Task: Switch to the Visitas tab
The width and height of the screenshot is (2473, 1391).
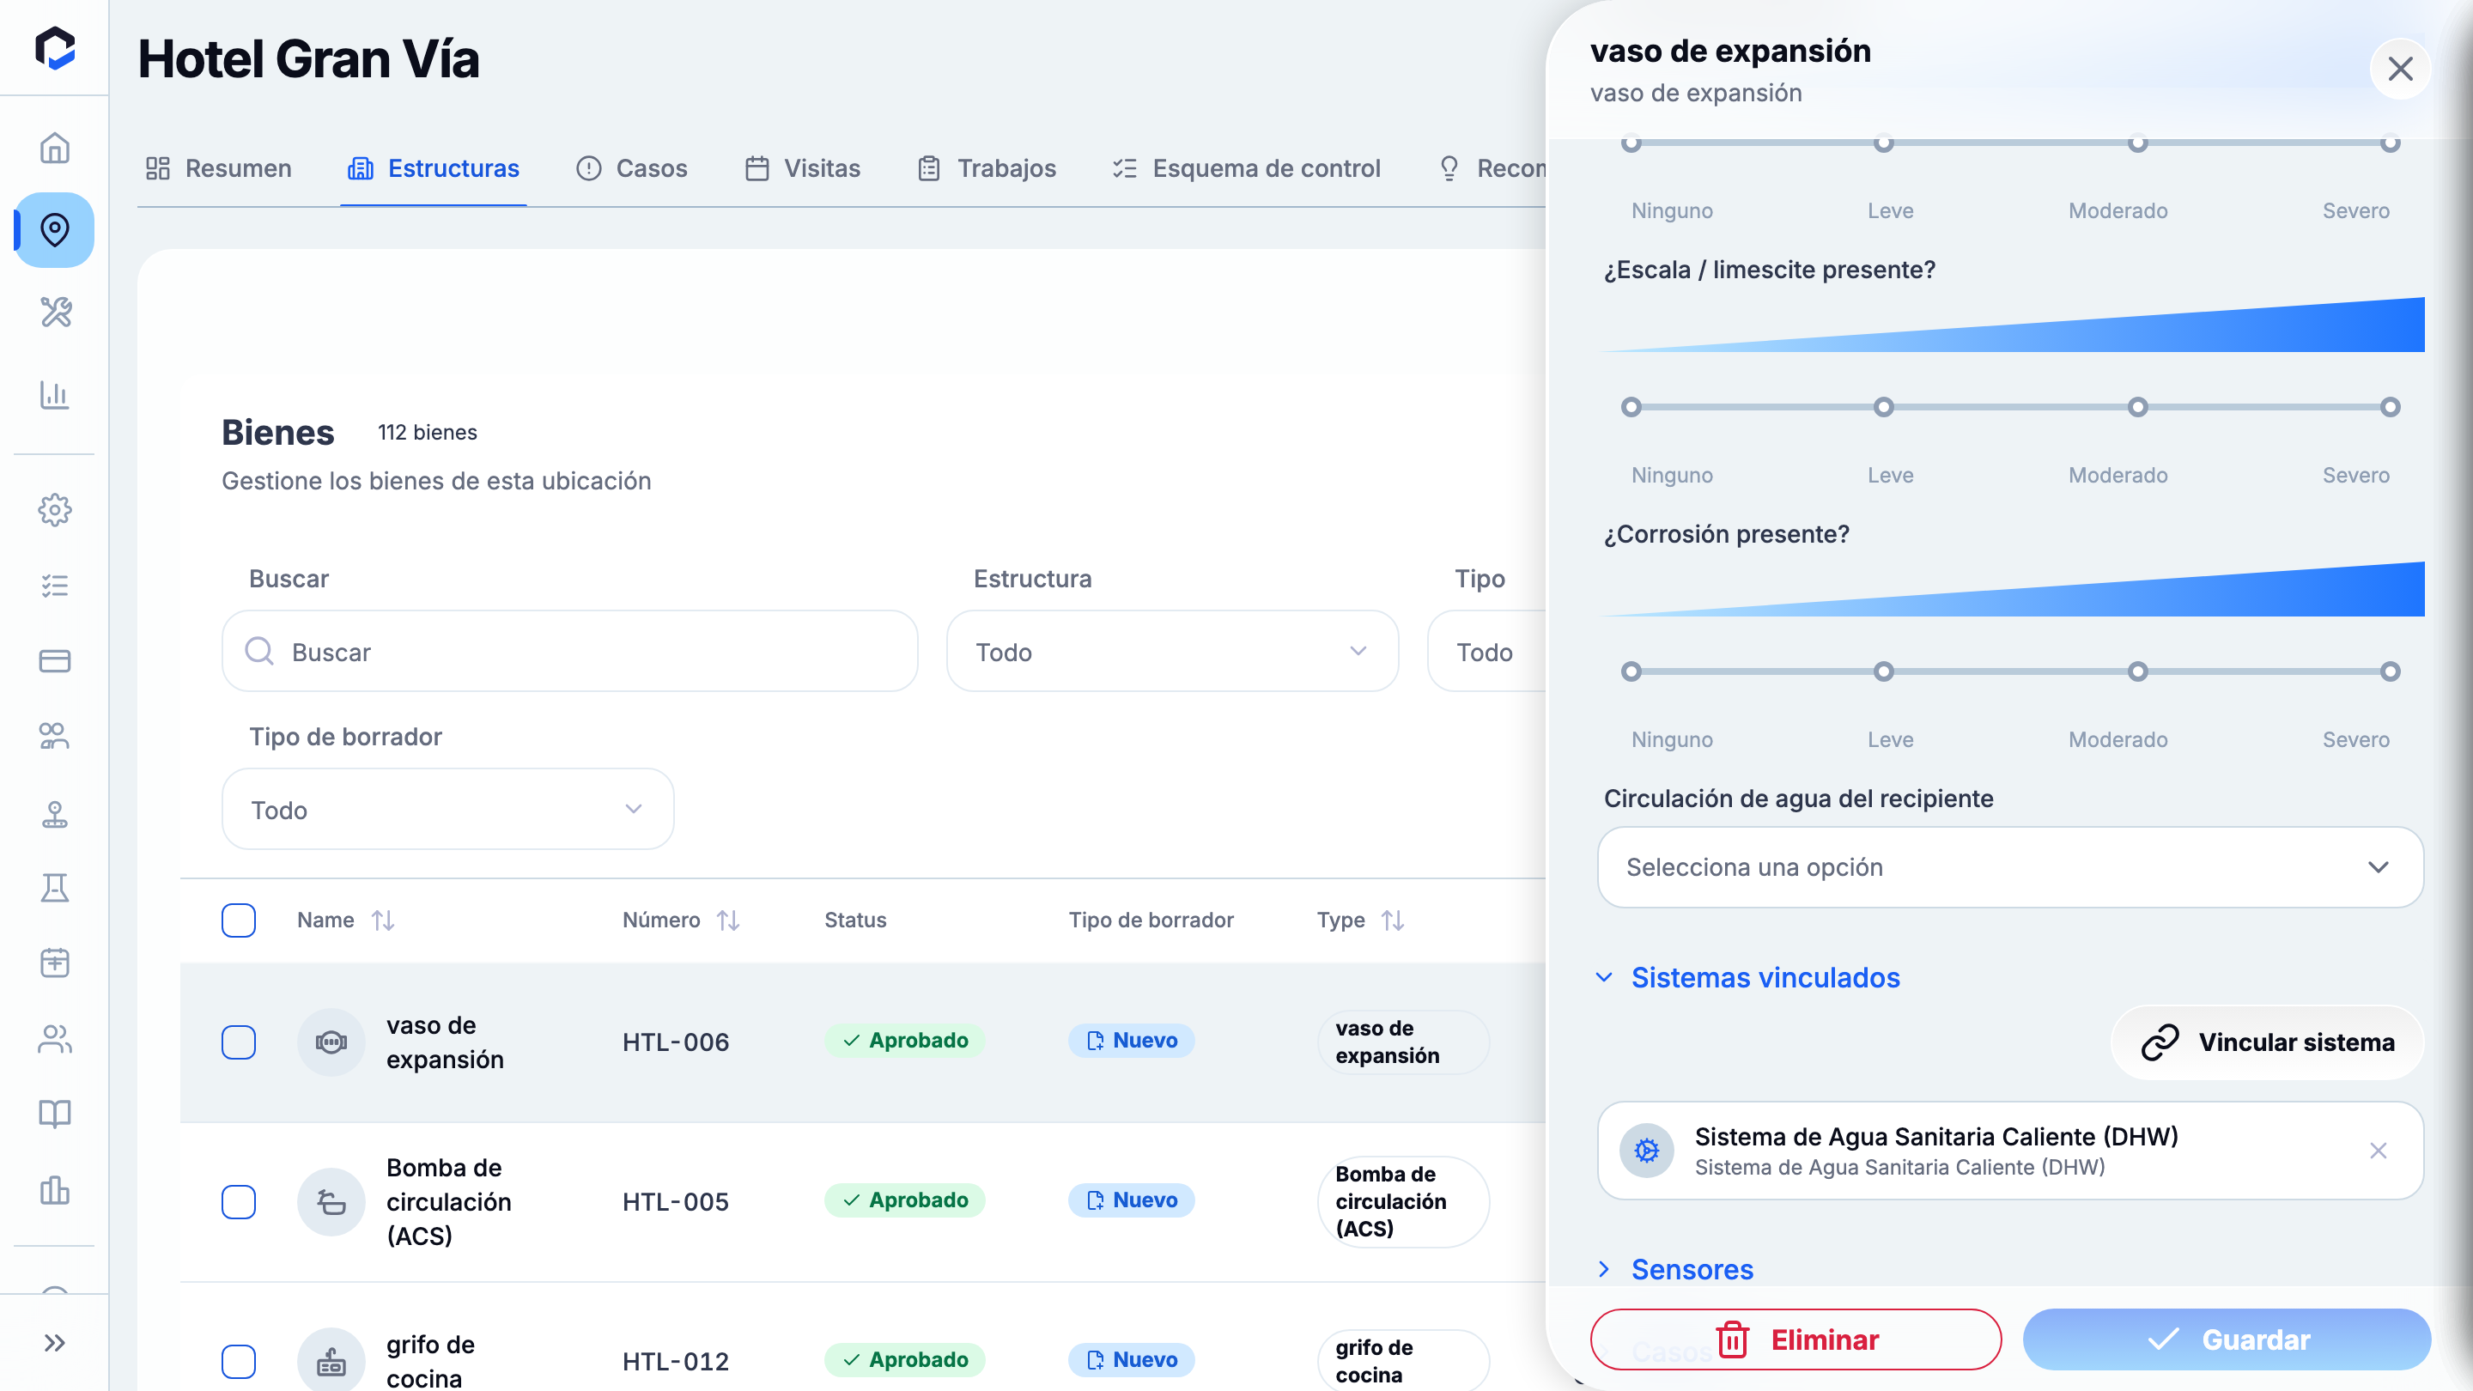Action: [803, 168]
